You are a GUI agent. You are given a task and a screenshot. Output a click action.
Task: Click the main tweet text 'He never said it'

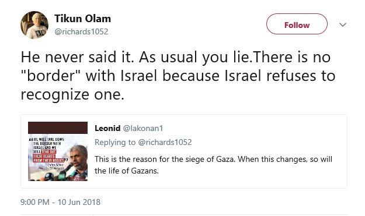tap(77, 57)
